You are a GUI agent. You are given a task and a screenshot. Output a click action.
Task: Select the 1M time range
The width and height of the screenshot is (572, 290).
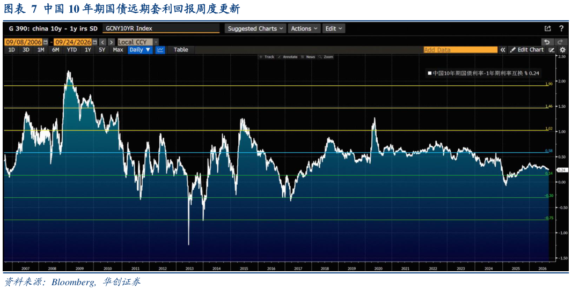[41, 50]
